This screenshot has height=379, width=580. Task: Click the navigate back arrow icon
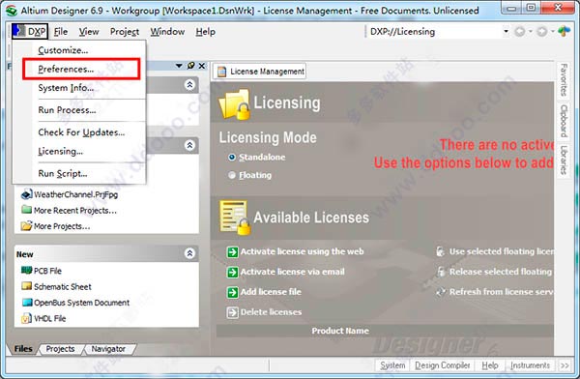tap(520, 32)
